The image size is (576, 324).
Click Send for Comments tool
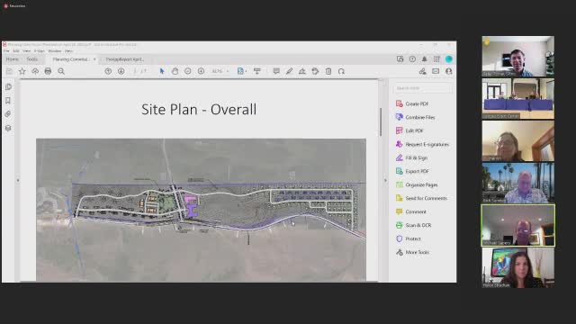(421, 198)
